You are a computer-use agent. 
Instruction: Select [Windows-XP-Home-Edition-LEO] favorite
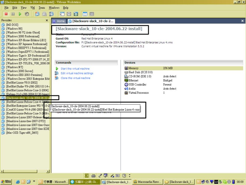[26, 40]
